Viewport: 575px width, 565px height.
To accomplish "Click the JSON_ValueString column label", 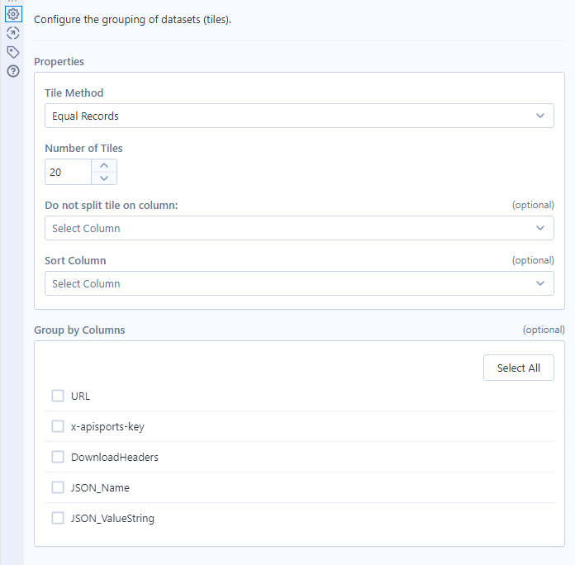I will pyautogui.click(x=112, y=519).
